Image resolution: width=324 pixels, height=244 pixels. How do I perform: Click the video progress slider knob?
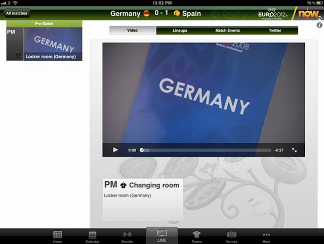pos(142,150)
